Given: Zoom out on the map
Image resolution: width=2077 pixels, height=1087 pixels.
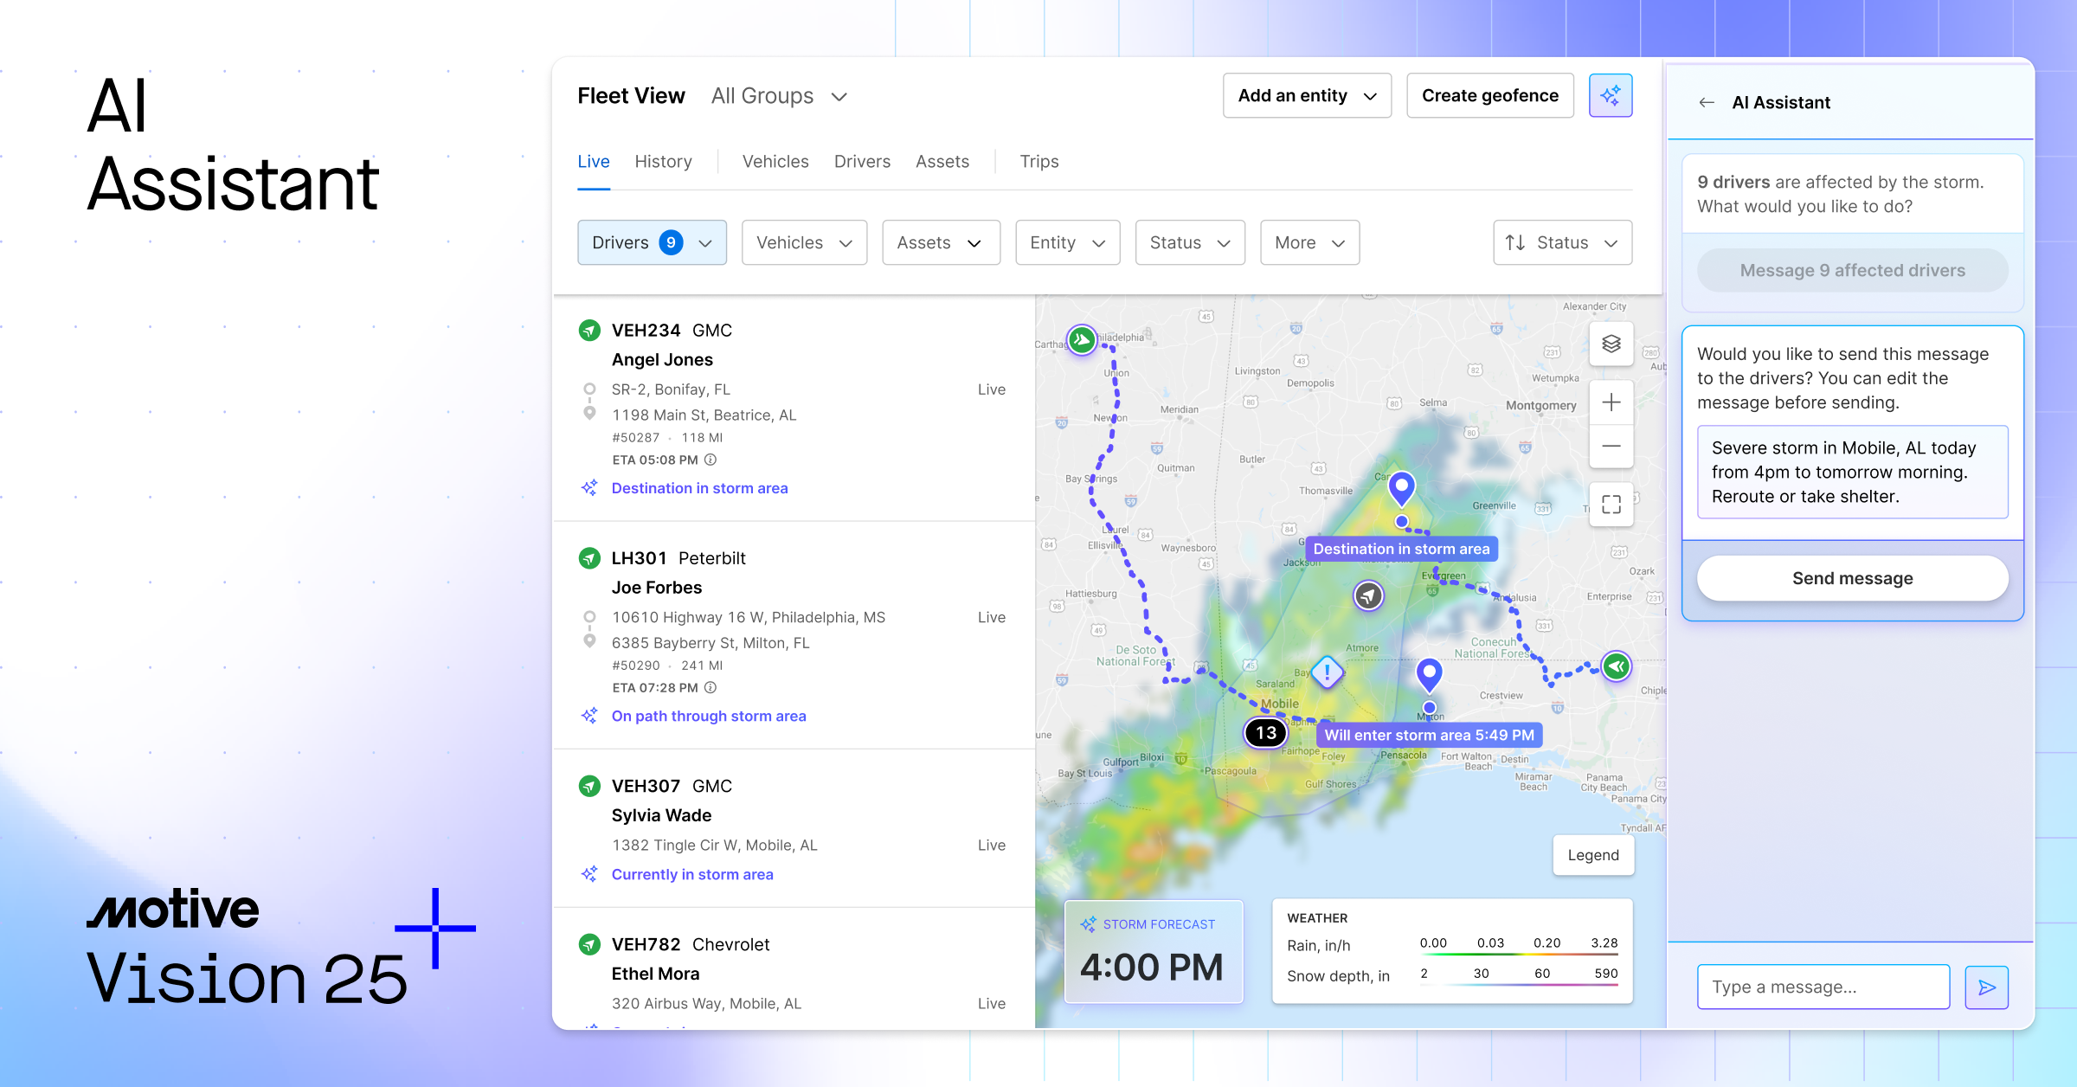Looking at the screenshot, I should (x=1611, y=445).
